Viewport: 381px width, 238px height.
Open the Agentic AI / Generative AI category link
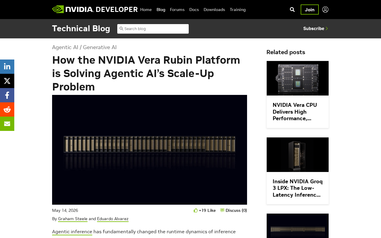pyautogui.click(x=84, y=47)
